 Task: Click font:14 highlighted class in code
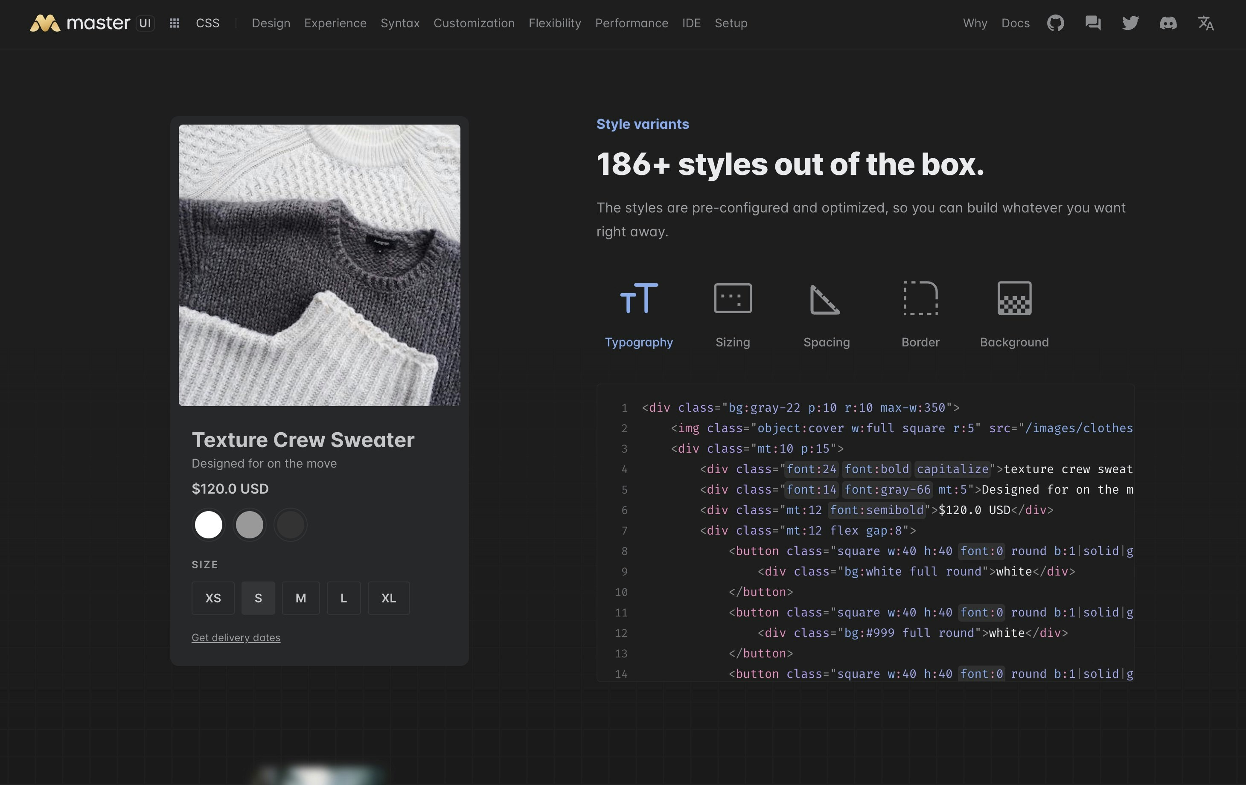[811, 489]
